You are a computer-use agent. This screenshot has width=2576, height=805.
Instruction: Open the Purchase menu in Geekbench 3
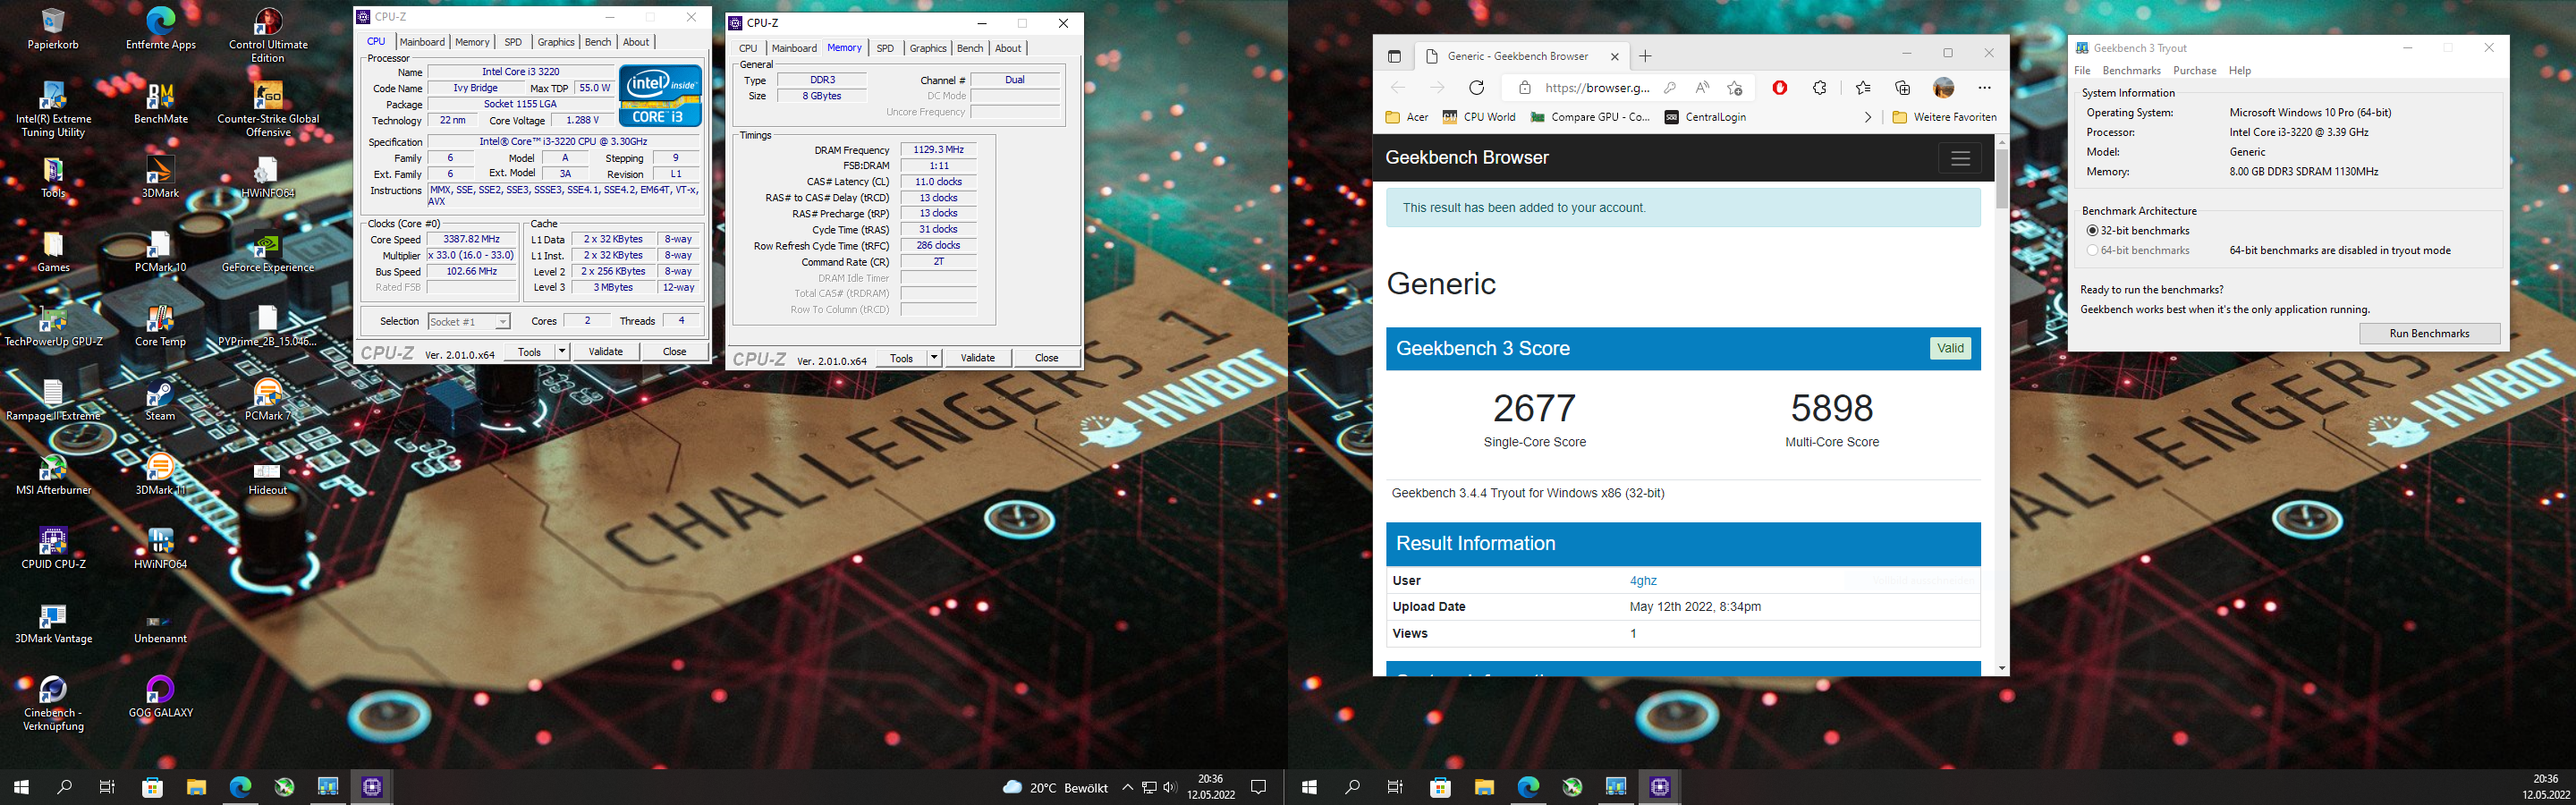pyautogui.click(x=2195, y=70)
